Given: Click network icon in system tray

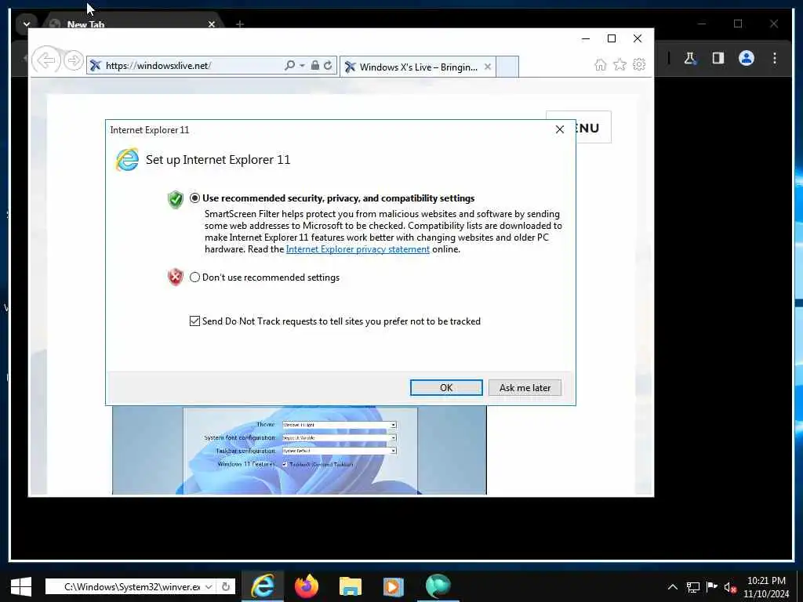Looking at the screenshot, I should 693,587.
